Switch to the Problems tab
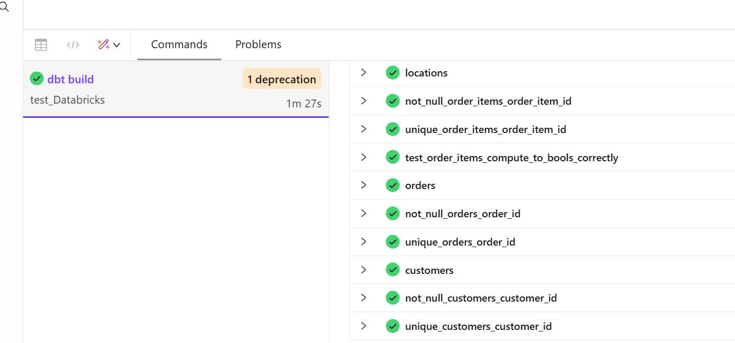This screenshot has width=735, height=343. pos(258,45)
